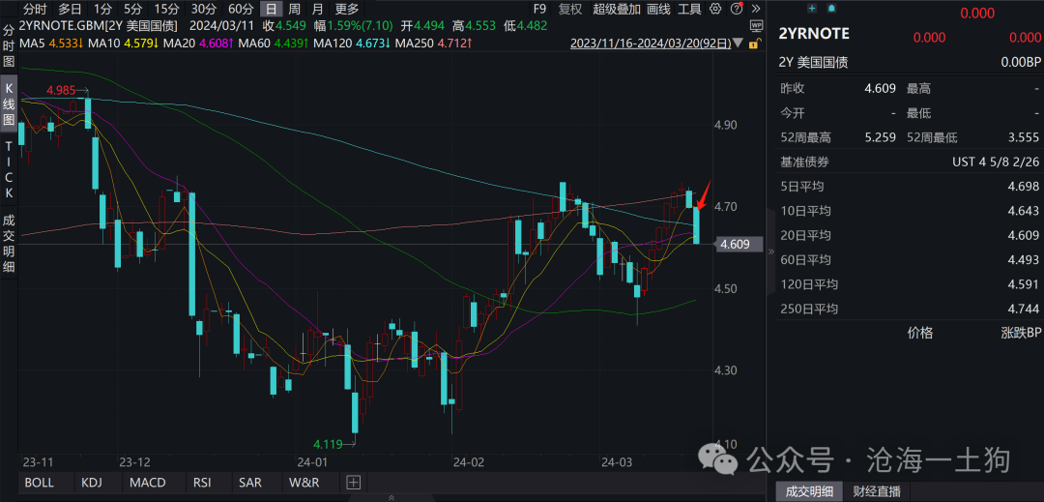Click the F9 button
The image size is (1044, 502).
[539, 10]
